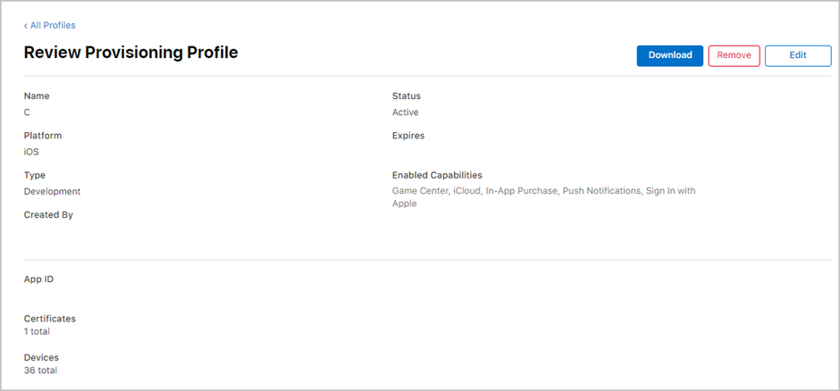The width and height of the screenshot is (840, 391).
Task: Click the Active status value
Action: point(405,112)
